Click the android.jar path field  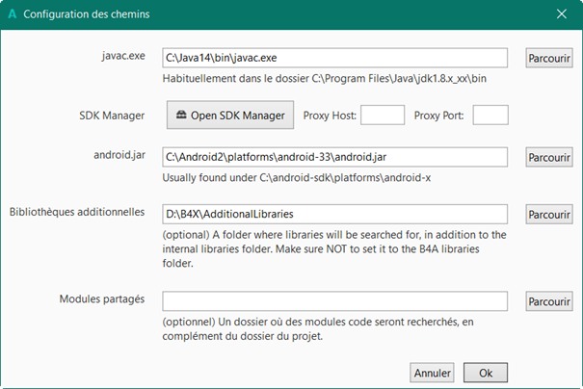[x=335, y=157]
